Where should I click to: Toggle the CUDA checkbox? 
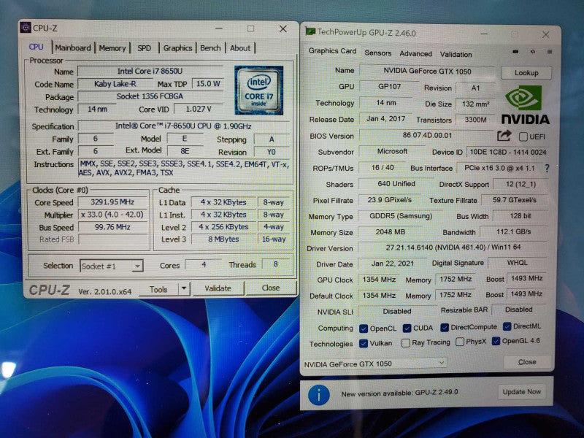point(407,328)
